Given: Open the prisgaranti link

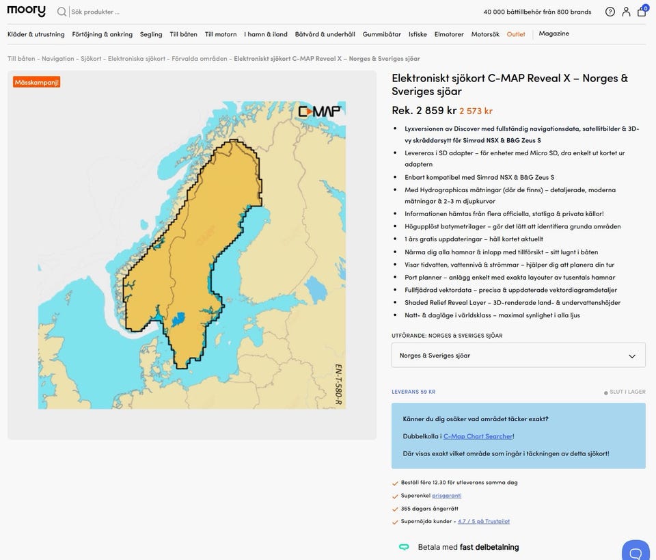Looking at the screenshot, I should point(446,496).
